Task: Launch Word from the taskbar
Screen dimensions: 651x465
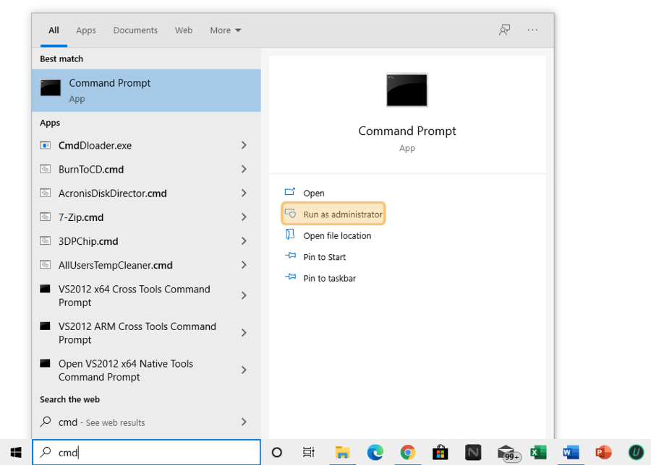Action: 571,452
